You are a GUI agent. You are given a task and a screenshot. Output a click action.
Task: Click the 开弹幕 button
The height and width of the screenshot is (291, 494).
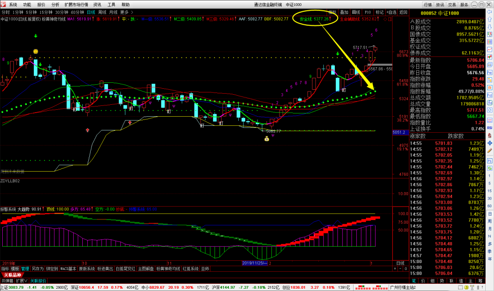7,281
